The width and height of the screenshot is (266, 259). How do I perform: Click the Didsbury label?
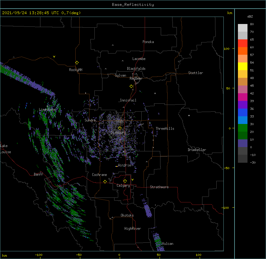118,133
